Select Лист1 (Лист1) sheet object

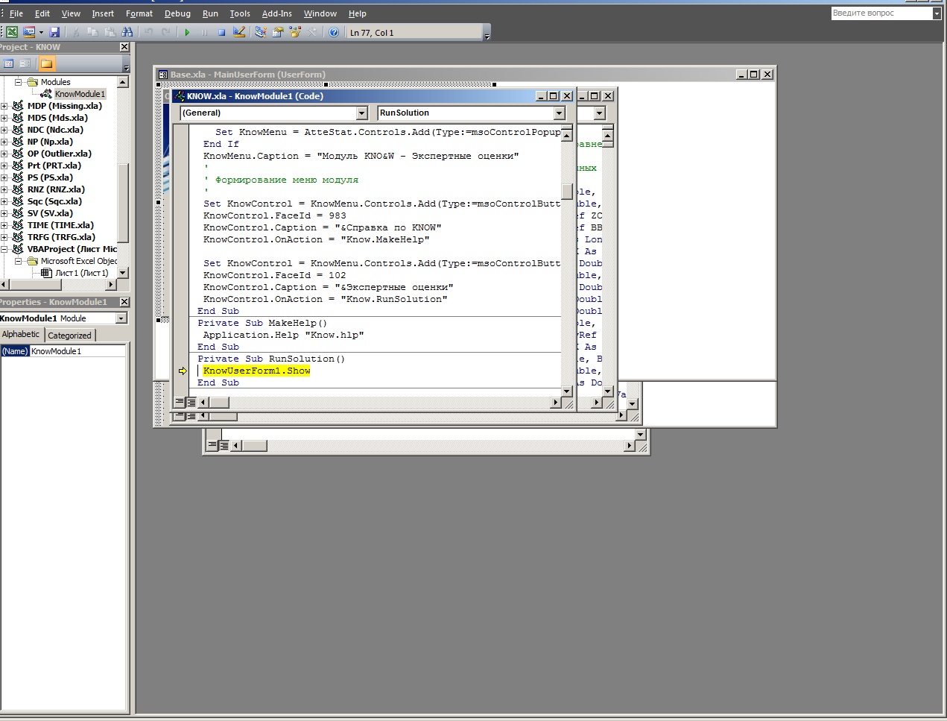pos(81,273)
